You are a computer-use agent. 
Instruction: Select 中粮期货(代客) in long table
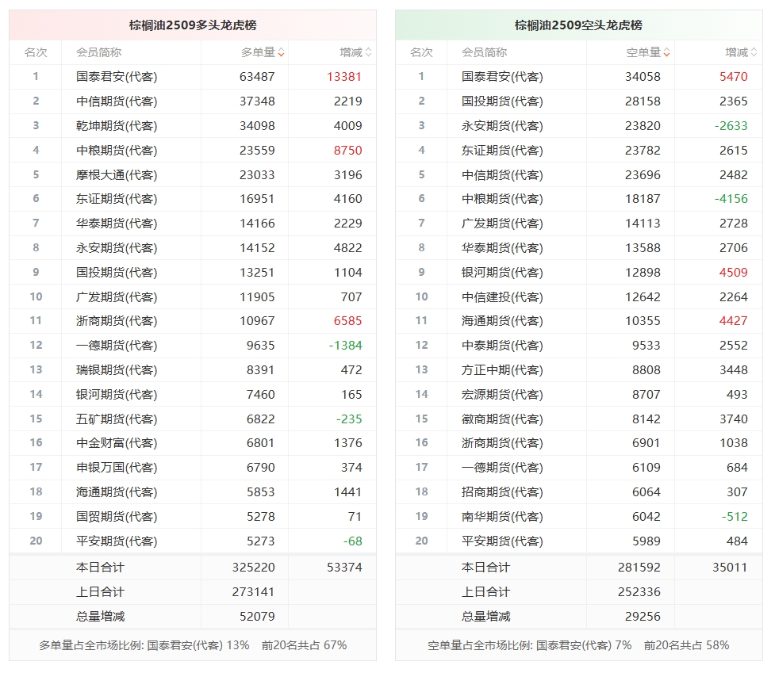pyautogui.click(x=117, y=150)
